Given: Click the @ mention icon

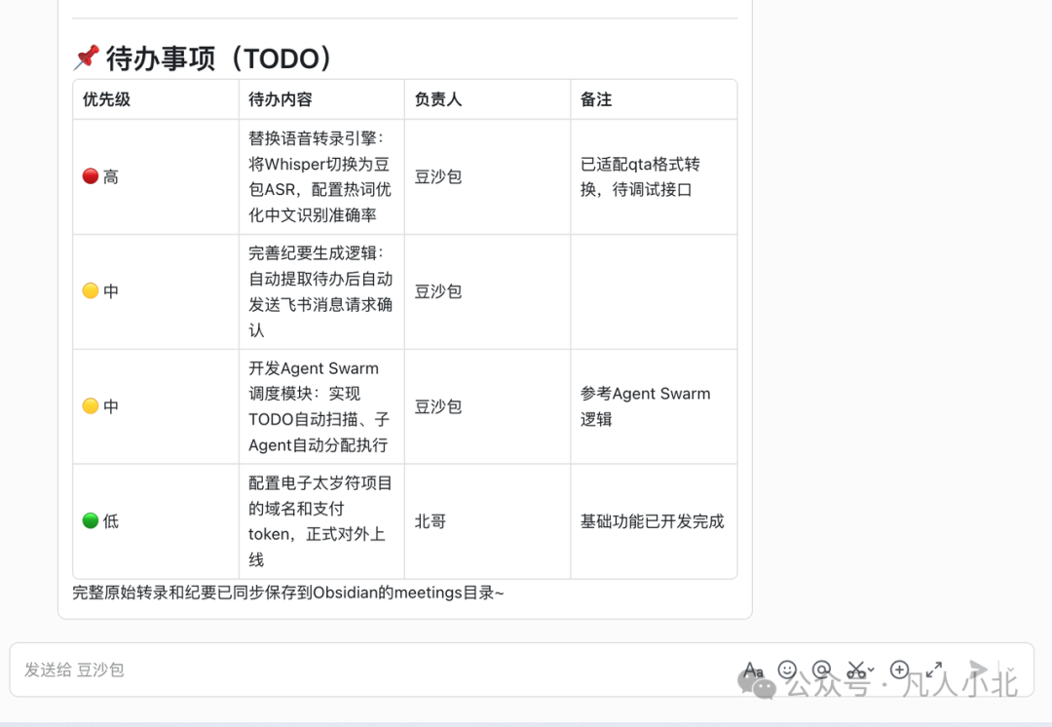Looking at the screenshot, I should (821, 670).
